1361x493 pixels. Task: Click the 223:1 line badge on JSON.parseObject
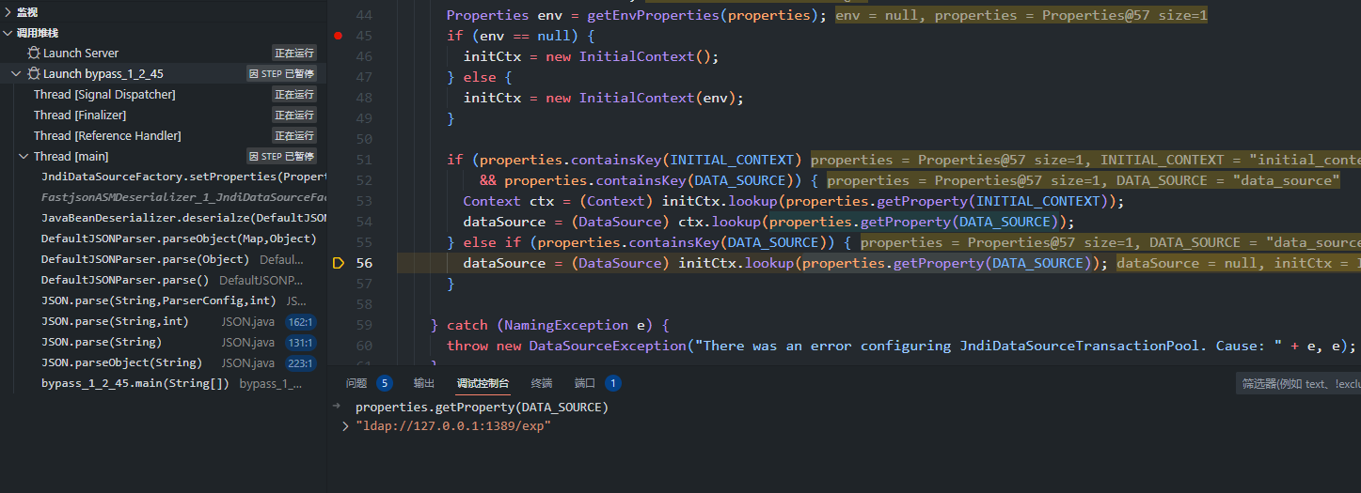(x=300, y=363)
